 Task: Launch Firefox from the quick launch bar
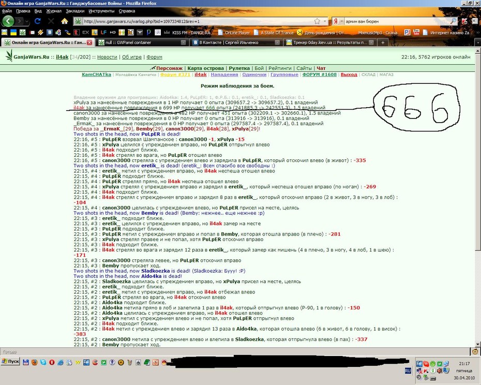(34, 362)
